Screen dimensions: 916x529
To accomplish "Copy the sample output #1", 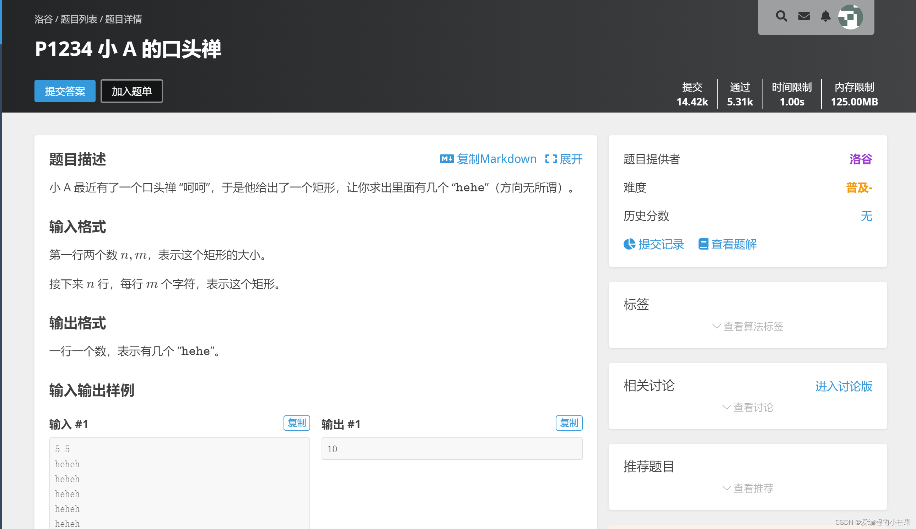I will [x=569, y=423].
